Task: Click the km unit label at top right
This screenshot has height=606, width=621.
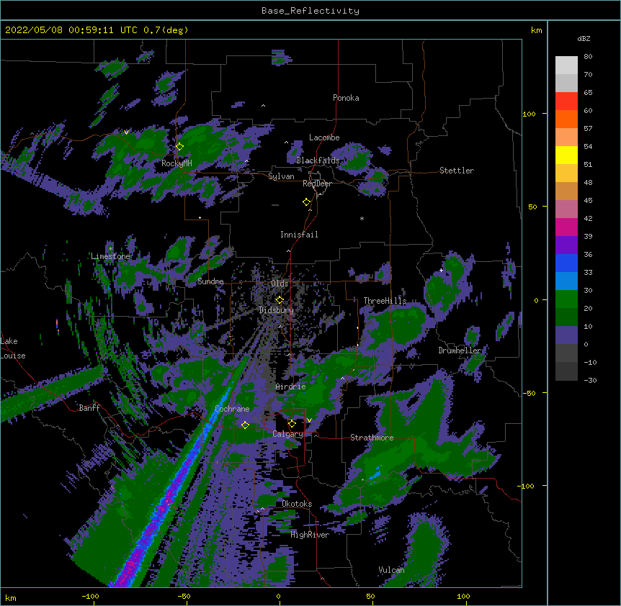Action: [x=536, y=30]
